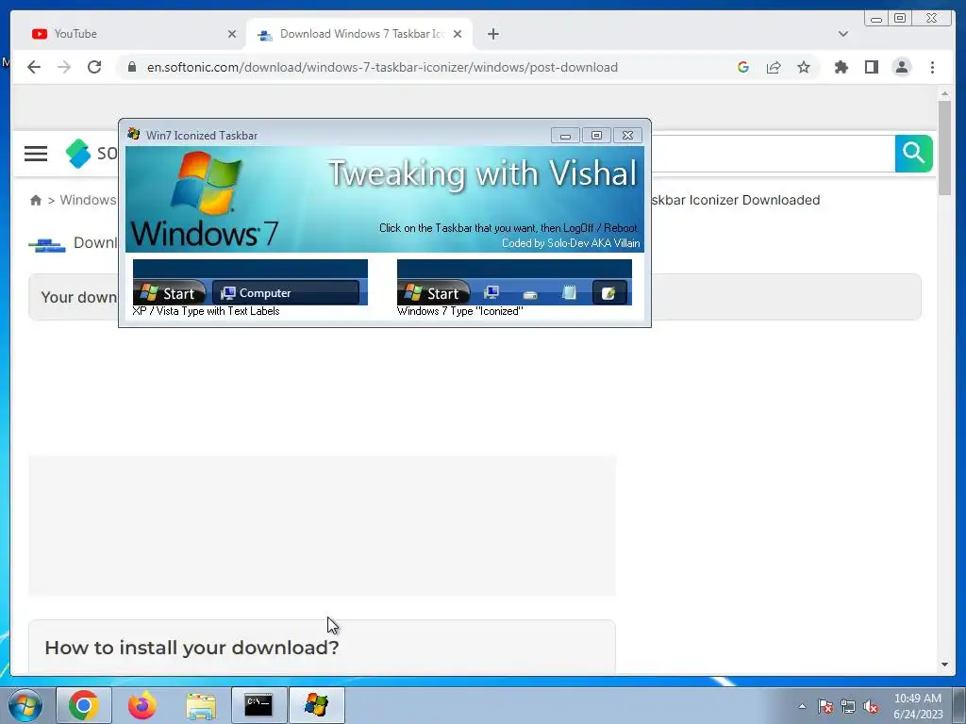Switch to the YouTube tab
This screenshot has height=724, width=966.
(129, 34)
